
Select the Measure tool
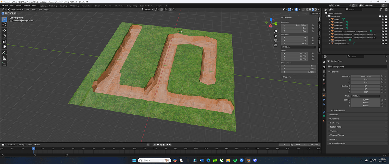4,58
